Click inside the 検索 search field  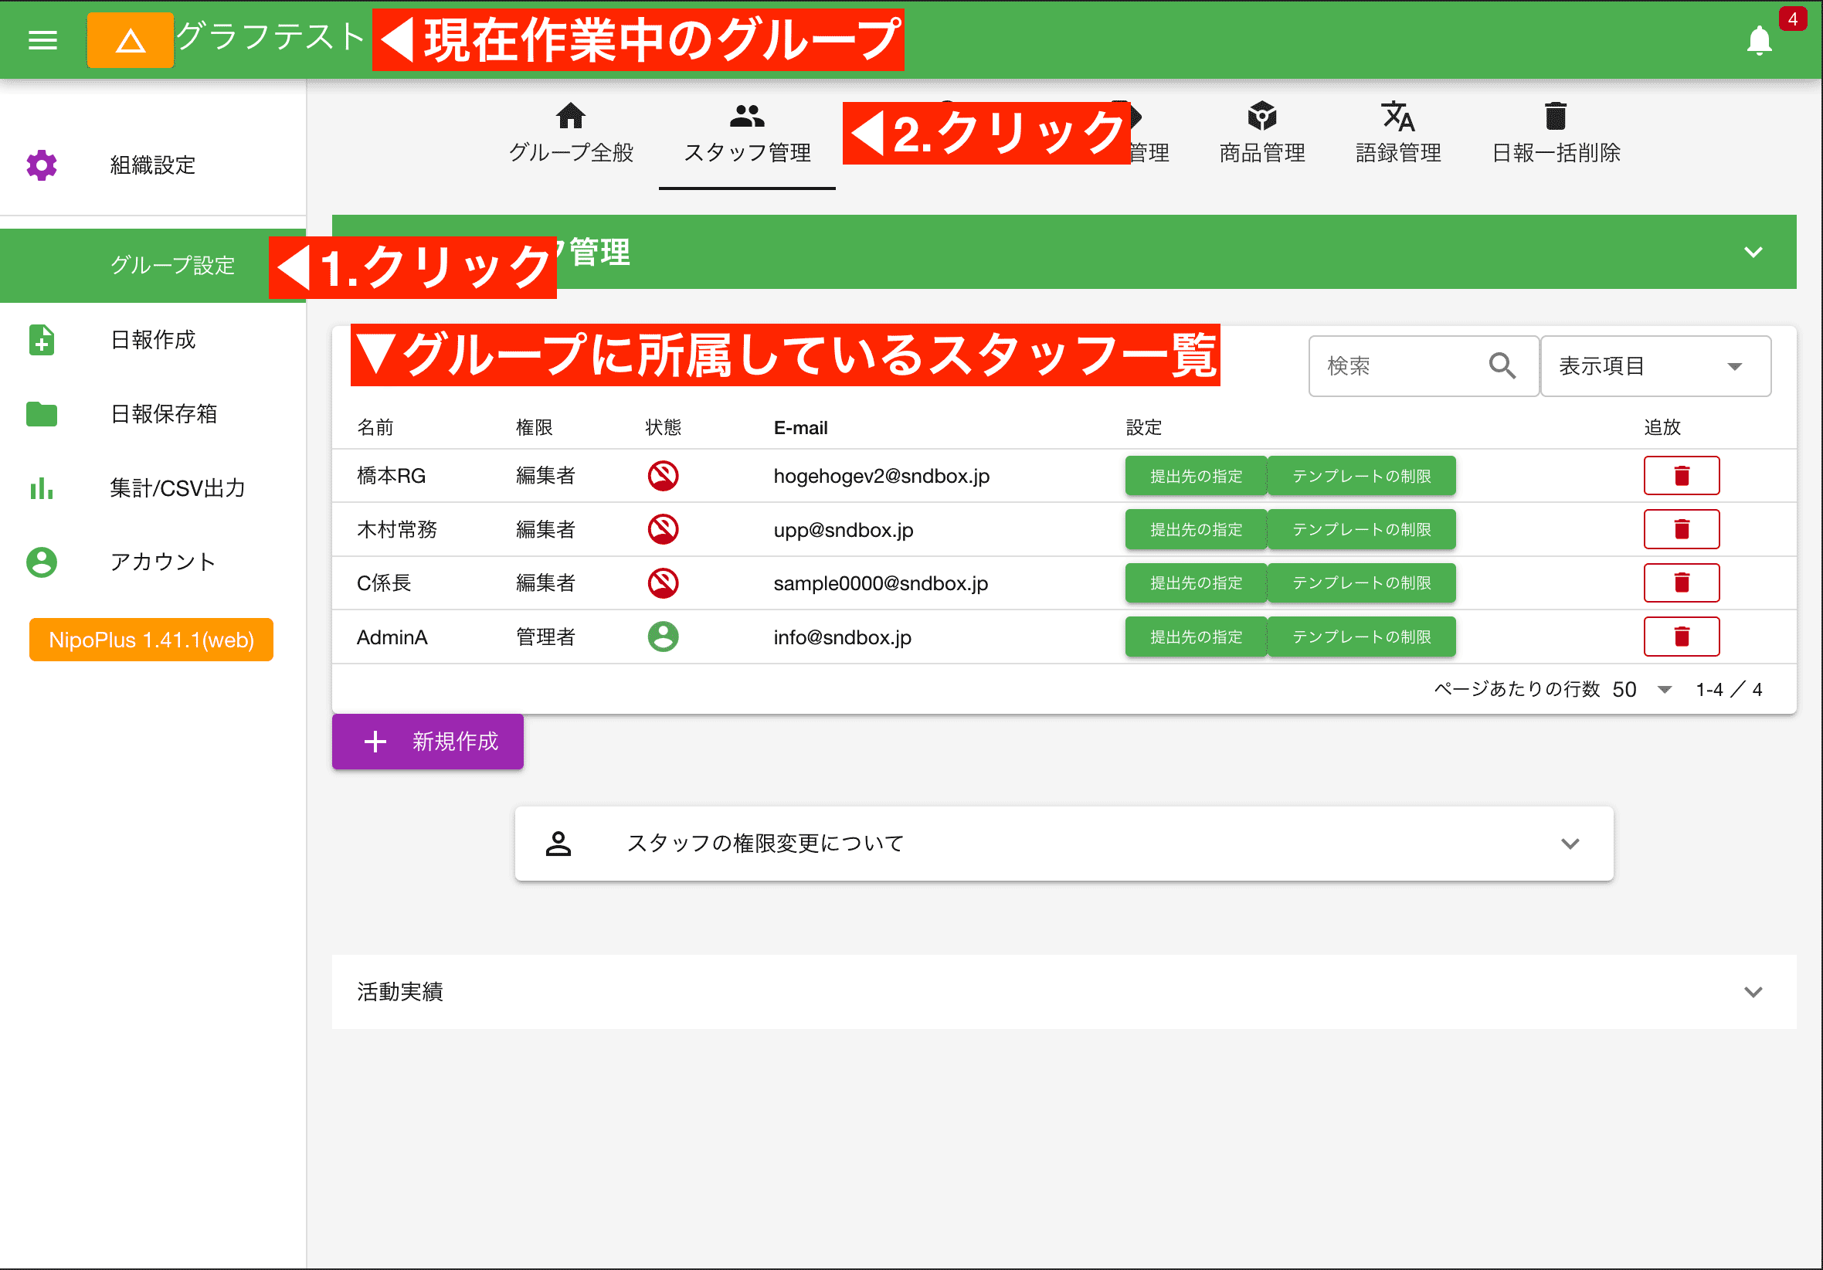coord(1405,365)
